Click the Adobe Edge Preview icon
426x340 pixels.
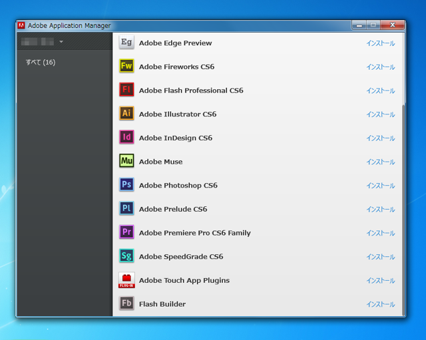pos(126,42)
